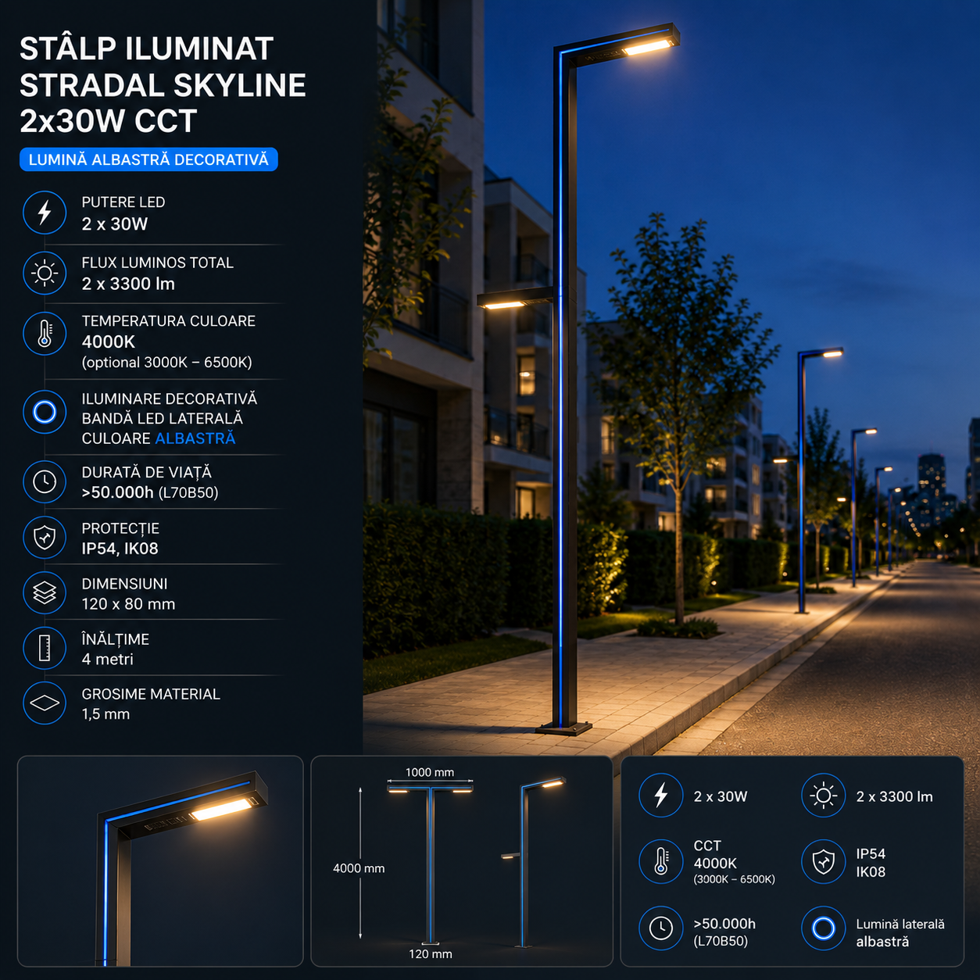
Task: Click the blue word ALBASTRĂ in the left list
Action: [x=195, y=438]
